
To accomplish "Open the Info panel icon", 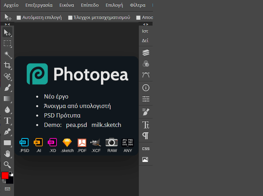I will point(146,87).
